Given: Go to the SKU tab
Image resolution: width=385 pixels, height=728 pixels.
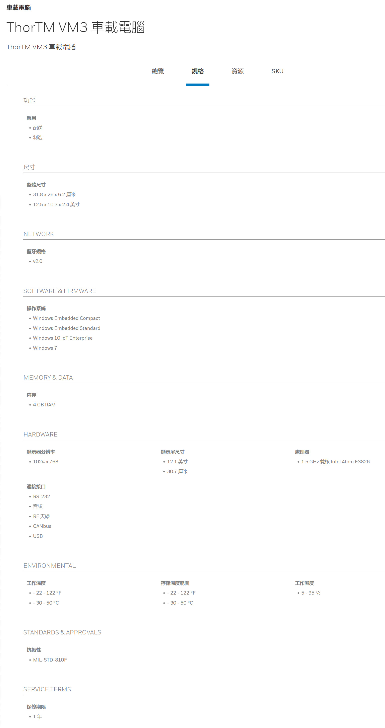Looking at the screenshot, I should (x=278, y=71).
